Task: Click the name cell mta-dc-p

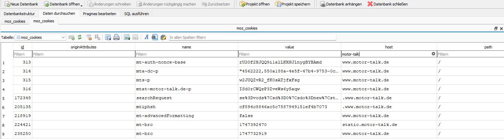Action: click(x=186, y=71)
